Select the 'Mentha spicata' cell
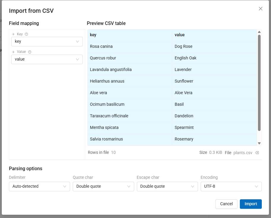This screenshot has height=218, width=271. point(130,128)
